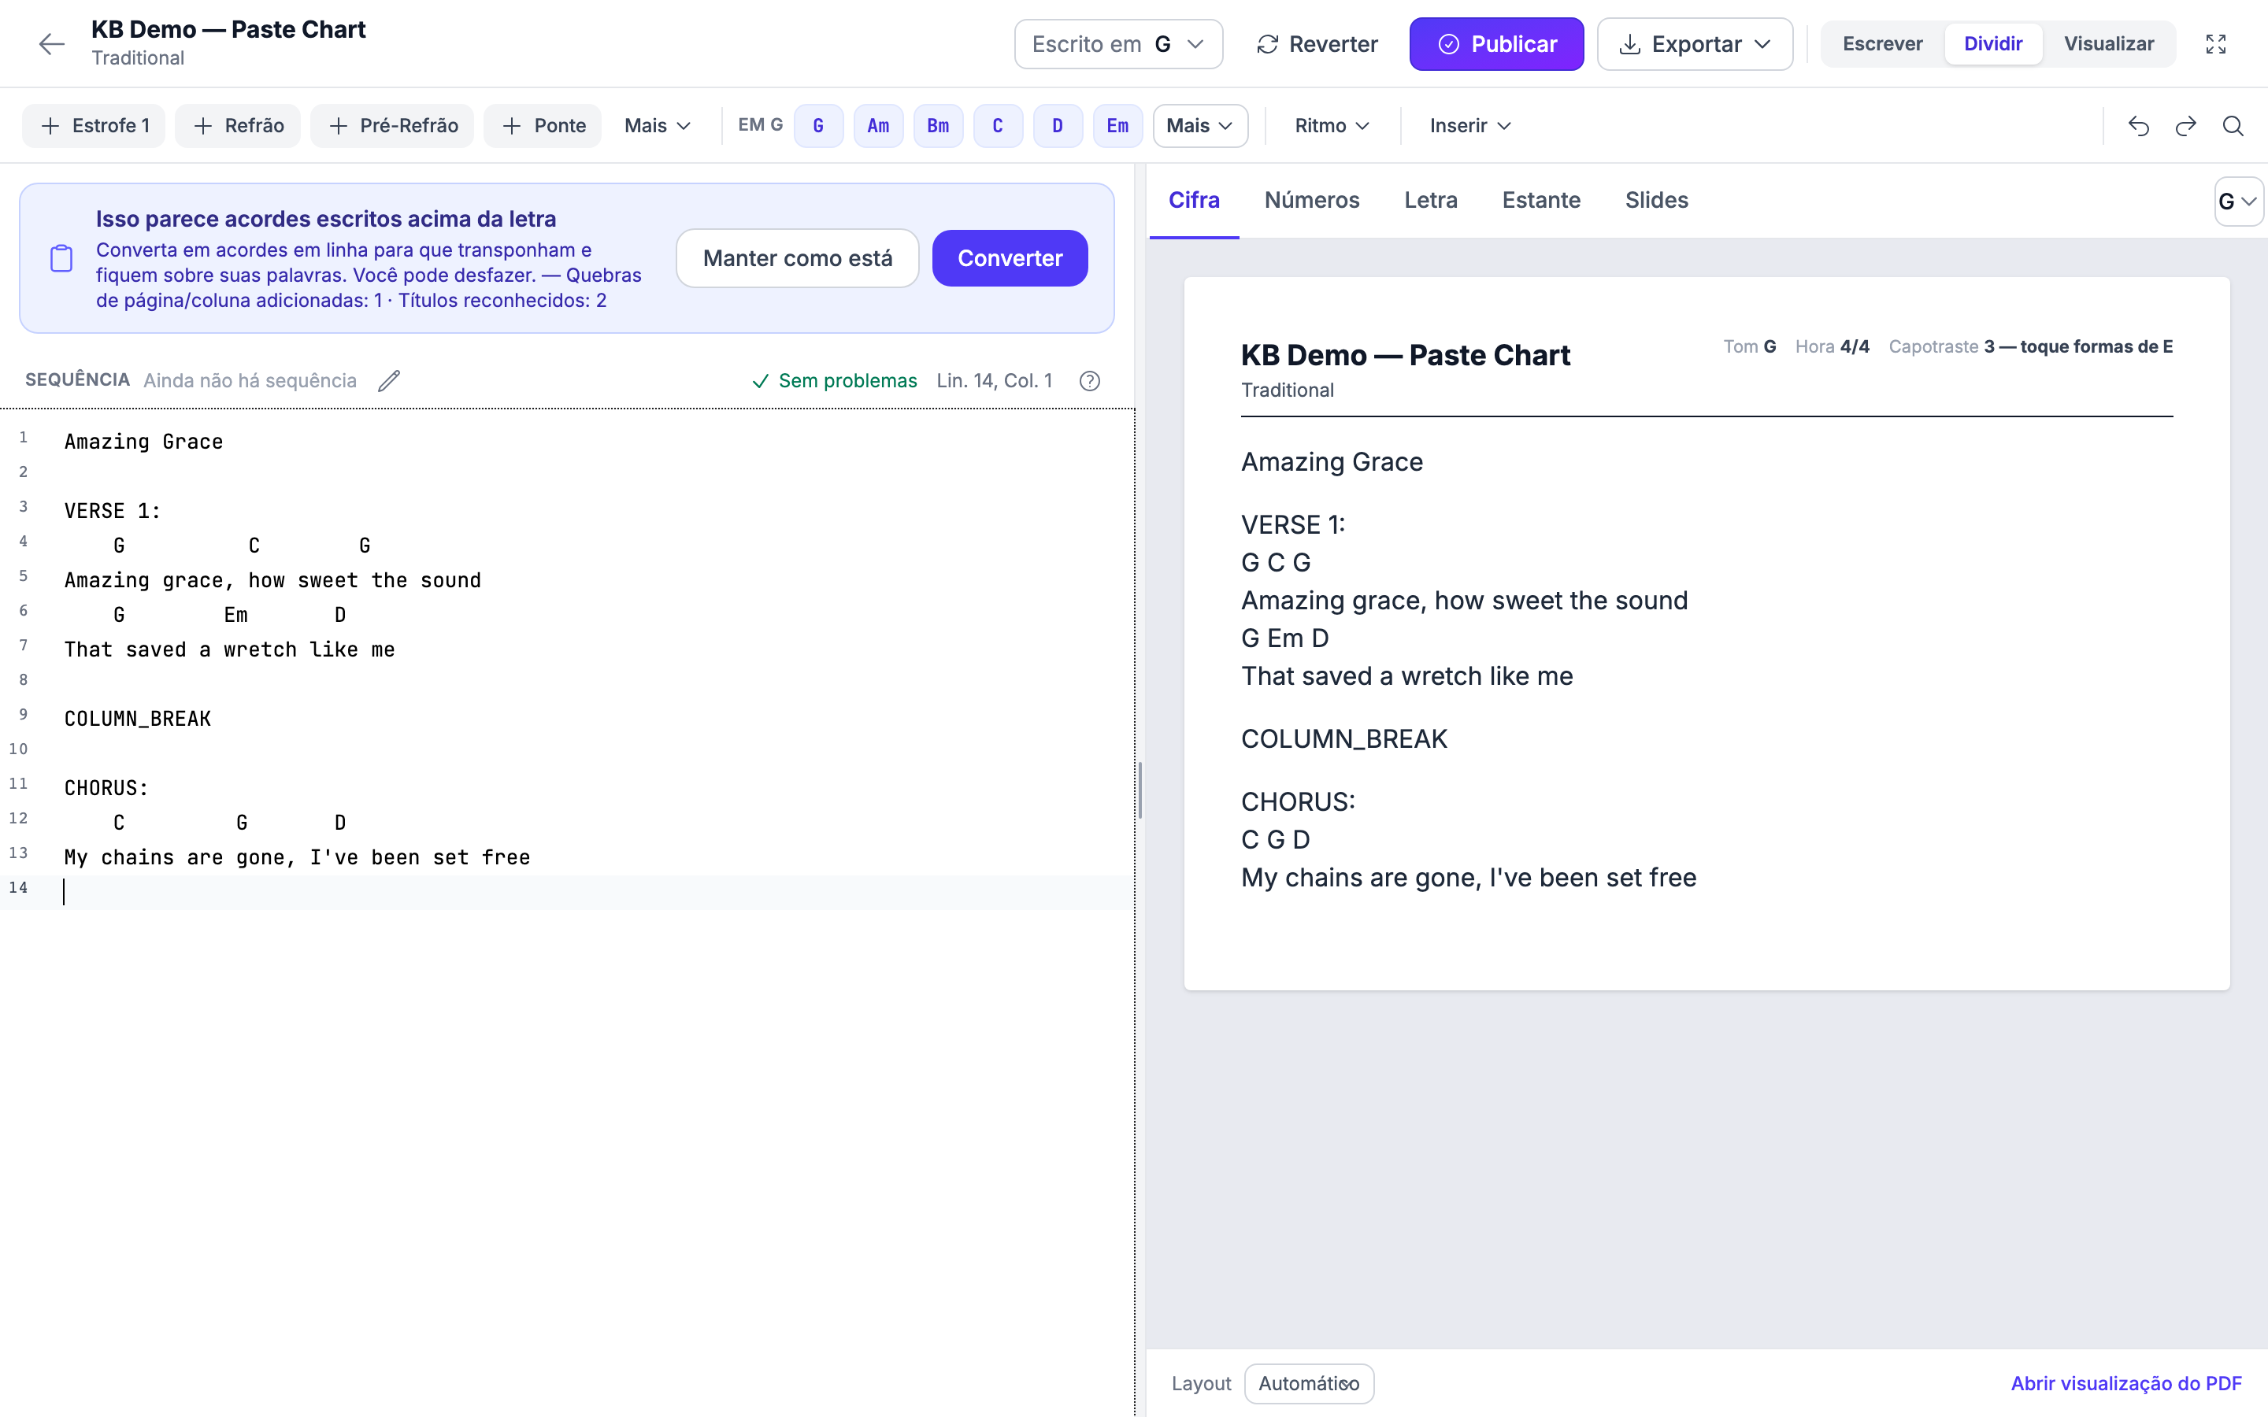
Task: Enter fullscreen with the expand icon
Action: pyautogui.click(x=2215, y=44)
